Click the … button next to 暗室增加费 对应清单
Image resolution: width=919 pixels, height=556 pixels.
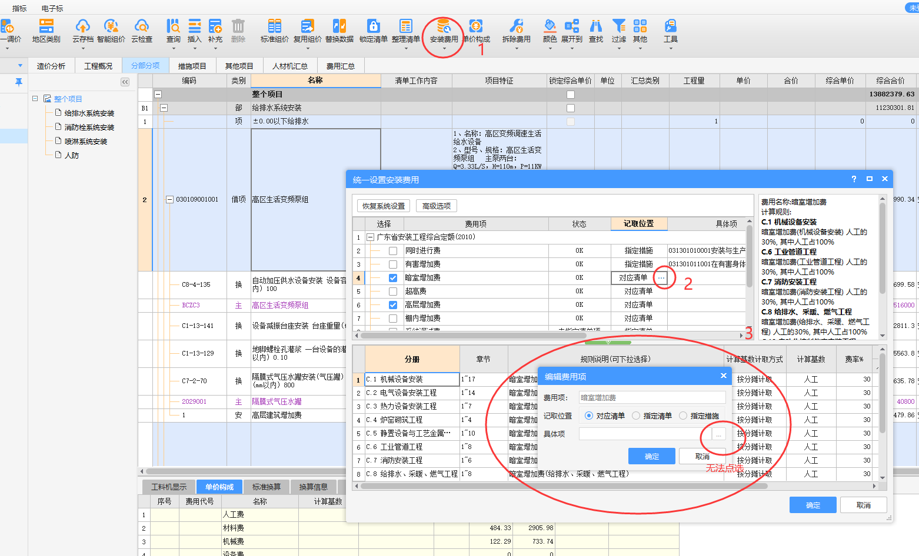(x=661, y=278)
